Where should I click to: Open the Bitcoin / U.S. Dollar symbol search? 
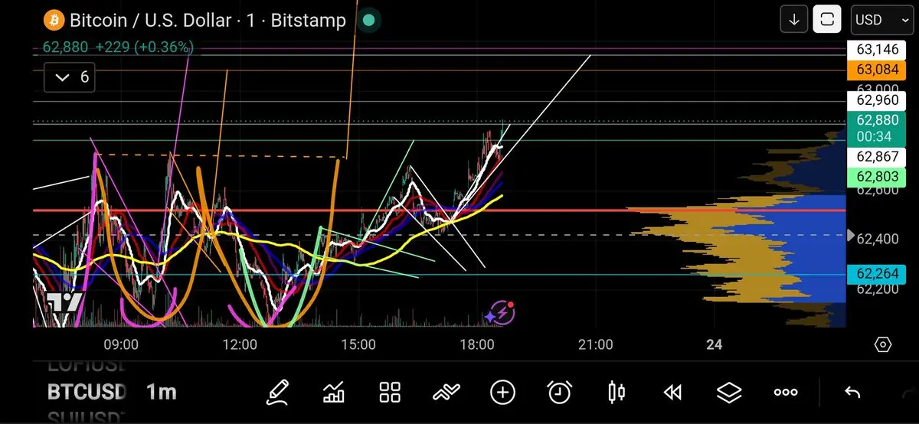coord(208,20)
